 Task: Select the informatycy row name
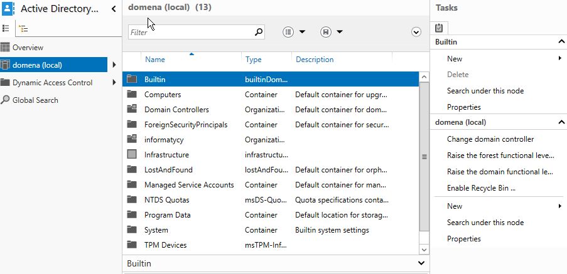[x=164, y=139]
